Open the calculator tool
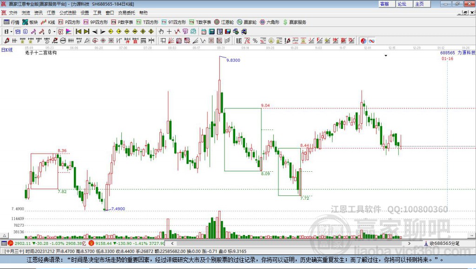Screen dimensions: 476x269 212,32
